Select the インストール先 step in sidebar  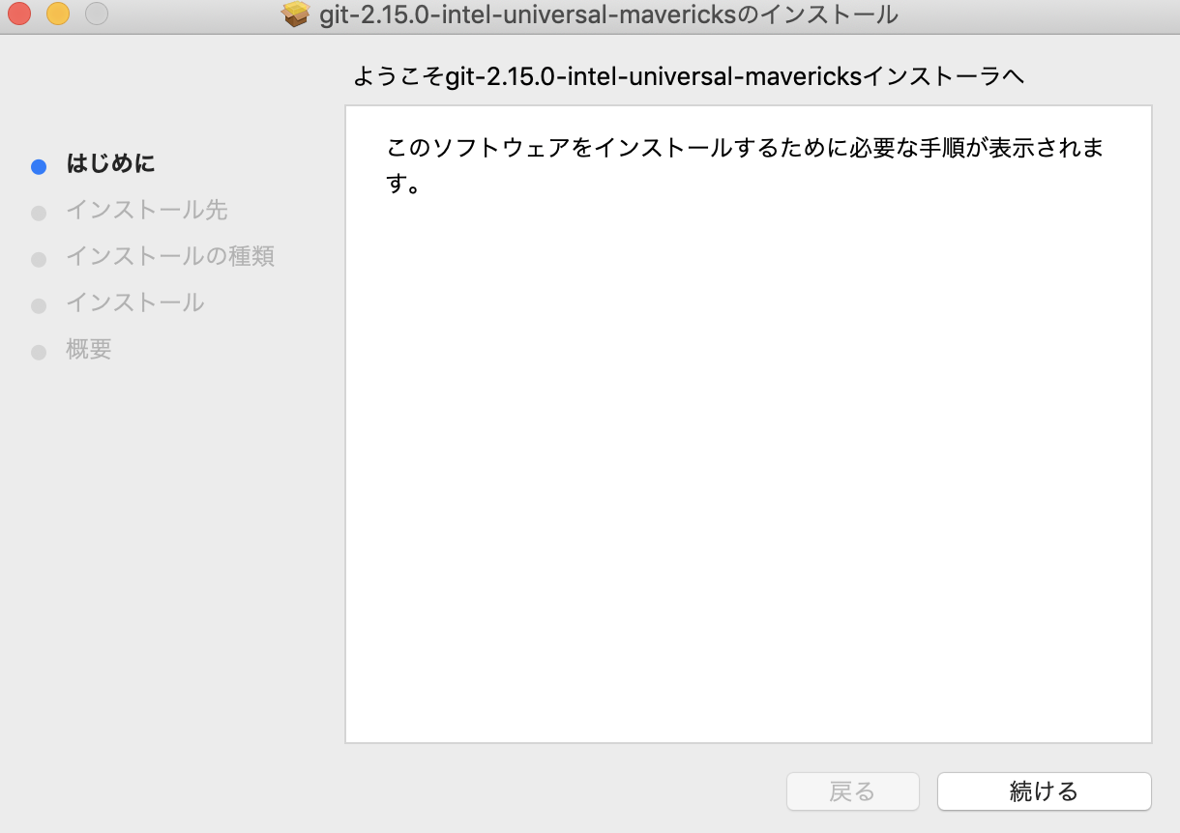pos(147,211)
